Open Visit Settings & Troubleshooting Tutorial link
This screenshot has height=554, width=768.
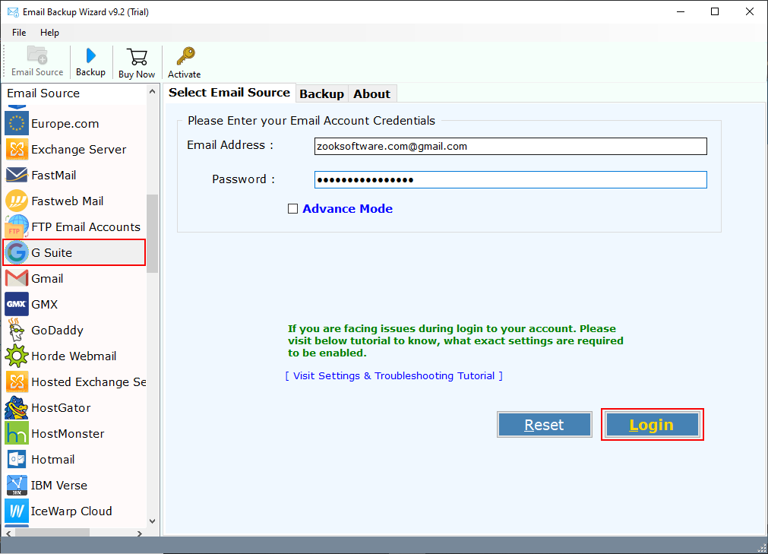(393, 375)
